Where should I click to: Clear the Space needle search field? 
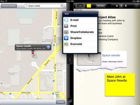click(62, 6)
